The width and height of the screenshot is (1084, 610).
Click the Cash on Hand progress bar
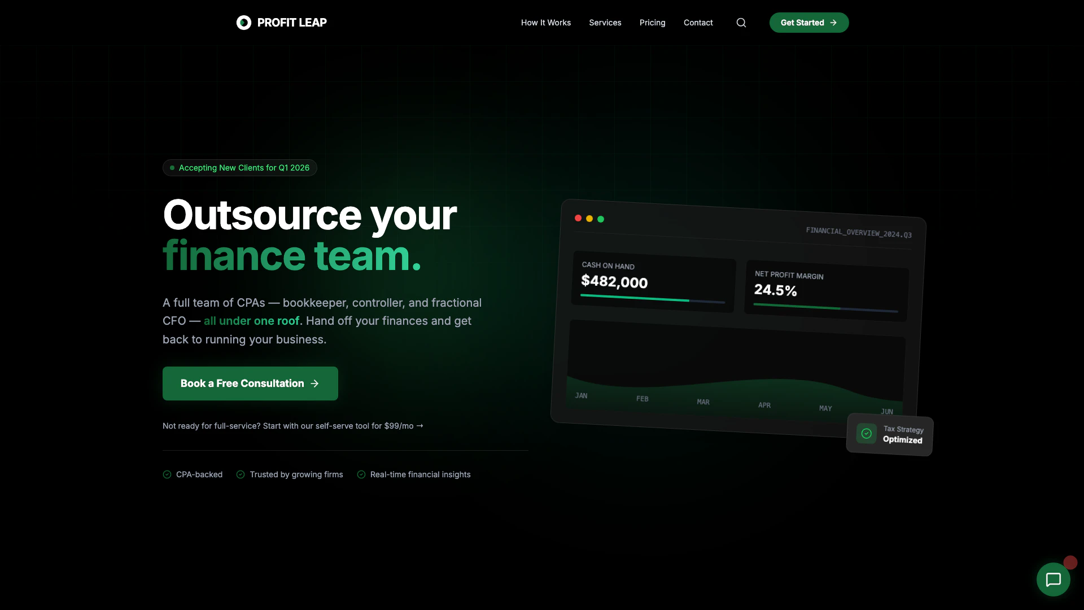point(652,299)
